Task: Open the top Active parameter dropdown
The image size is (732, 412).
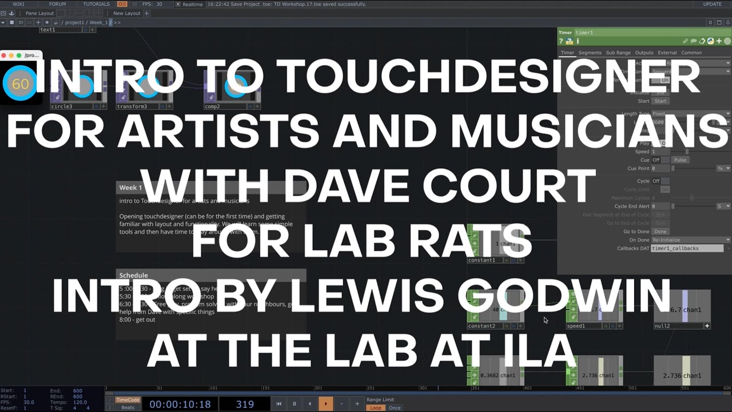Action: 691,63
